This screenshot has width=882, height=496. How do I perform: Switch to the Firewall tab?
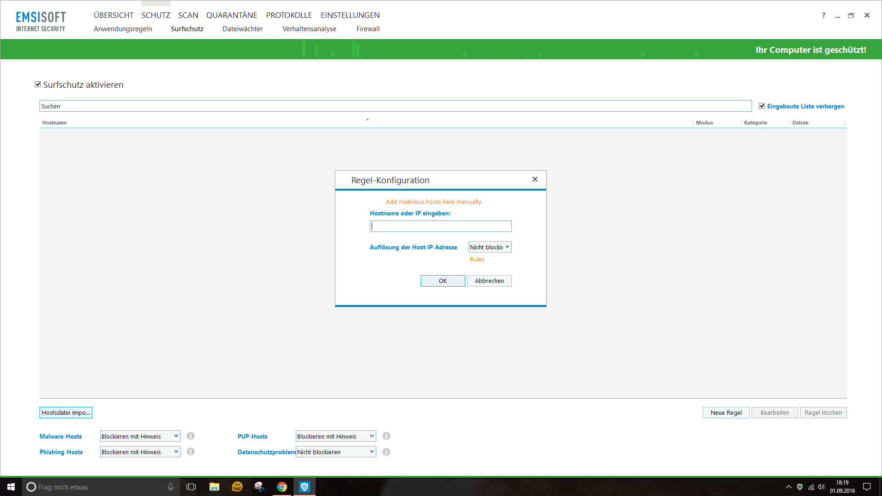point(368,29)
